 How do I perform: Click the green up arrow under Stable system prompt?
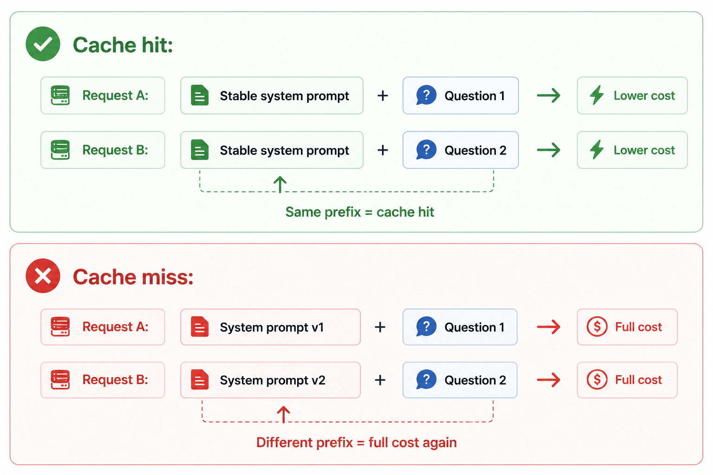pyautogui.click(x=280, y=184)
